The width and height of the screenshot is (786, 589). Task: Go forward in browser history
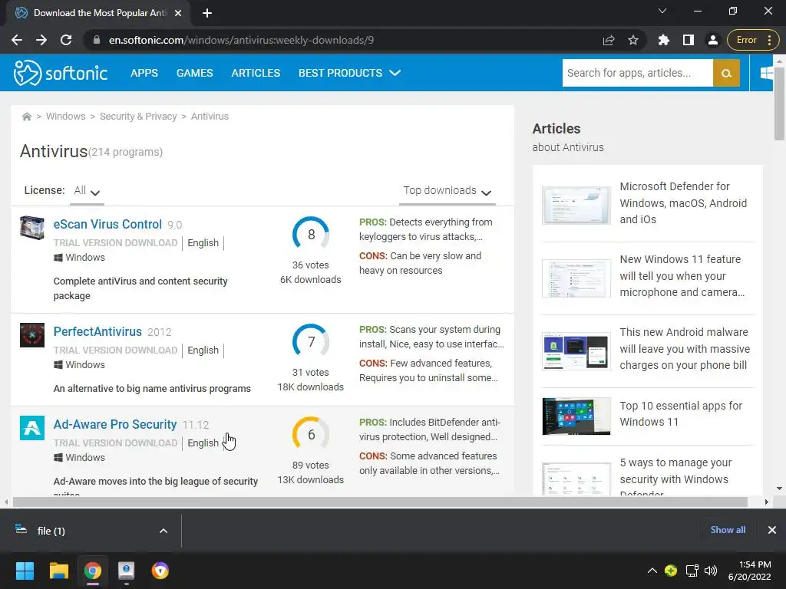point(41,40)
